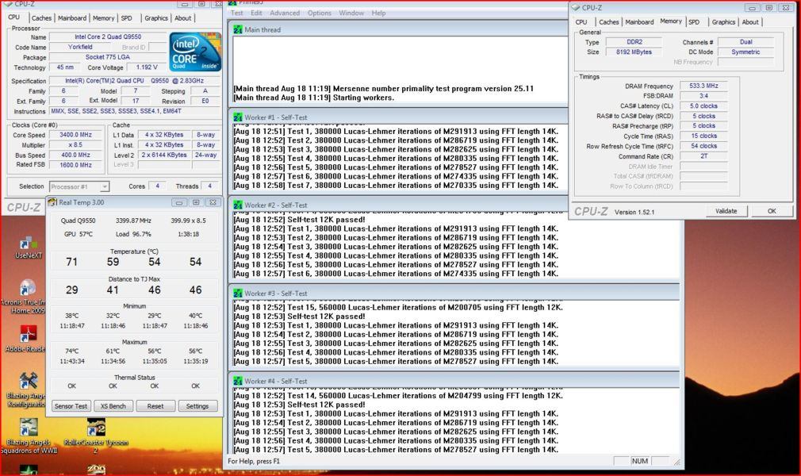Click the CAS# Latency 5.0 clocks value

coord(703,106)
